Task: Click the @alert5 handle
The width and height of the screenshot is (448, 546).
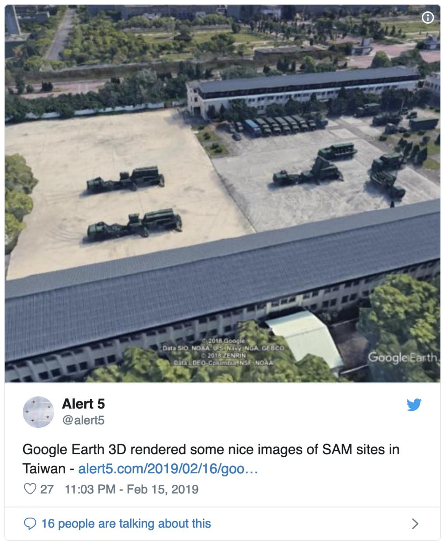Action: tap(83, 420)
